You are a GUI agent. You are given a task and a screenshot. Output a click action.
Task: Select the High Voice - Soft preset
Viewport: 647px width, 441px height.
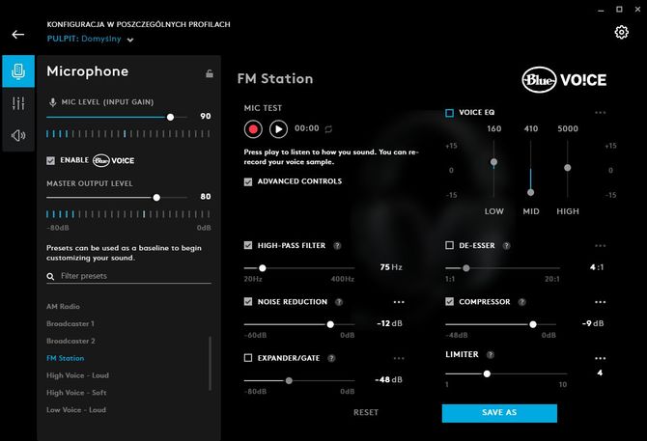click(x=76, y=393)
